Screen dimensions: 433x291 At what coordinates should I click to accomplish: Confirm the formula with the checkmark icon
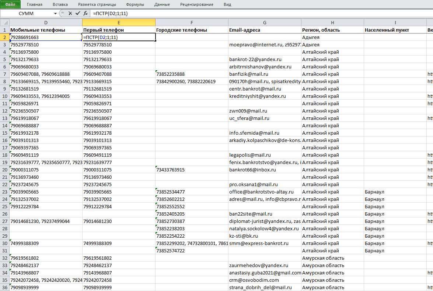(78, 13)
